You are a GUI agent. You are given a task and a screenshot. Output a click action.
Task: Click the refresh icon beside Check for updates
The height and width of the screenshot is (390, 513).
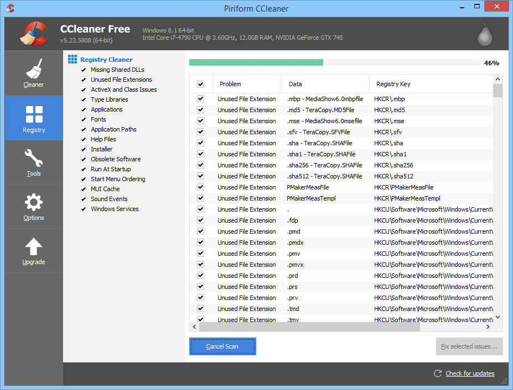click(x=438, y=373)
